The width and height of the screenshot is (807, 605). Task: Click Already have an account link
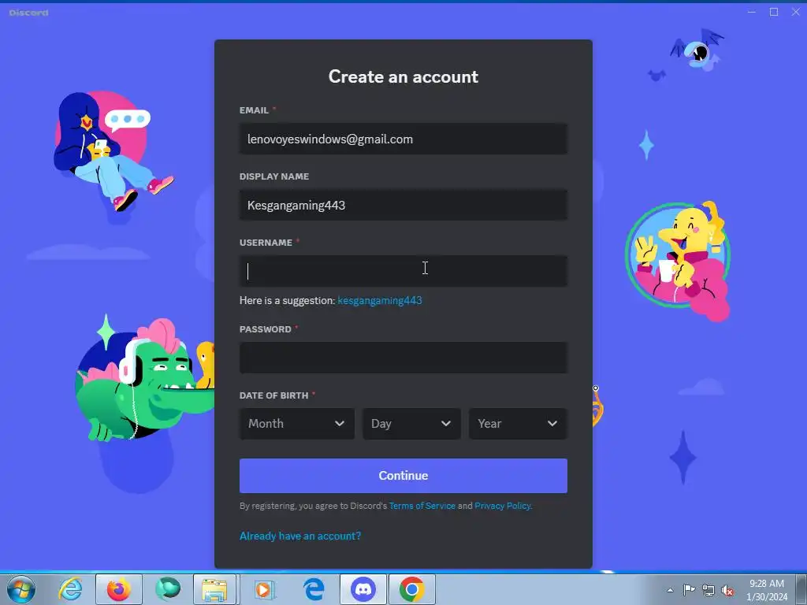click(x=300, y=536)
